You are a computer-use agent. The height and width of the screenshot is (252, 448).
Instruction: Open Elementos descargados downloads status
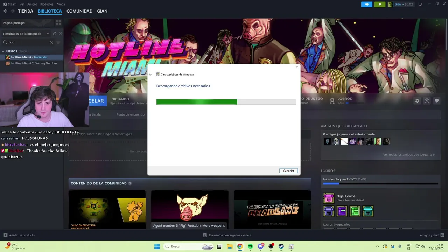coord(227,235)
